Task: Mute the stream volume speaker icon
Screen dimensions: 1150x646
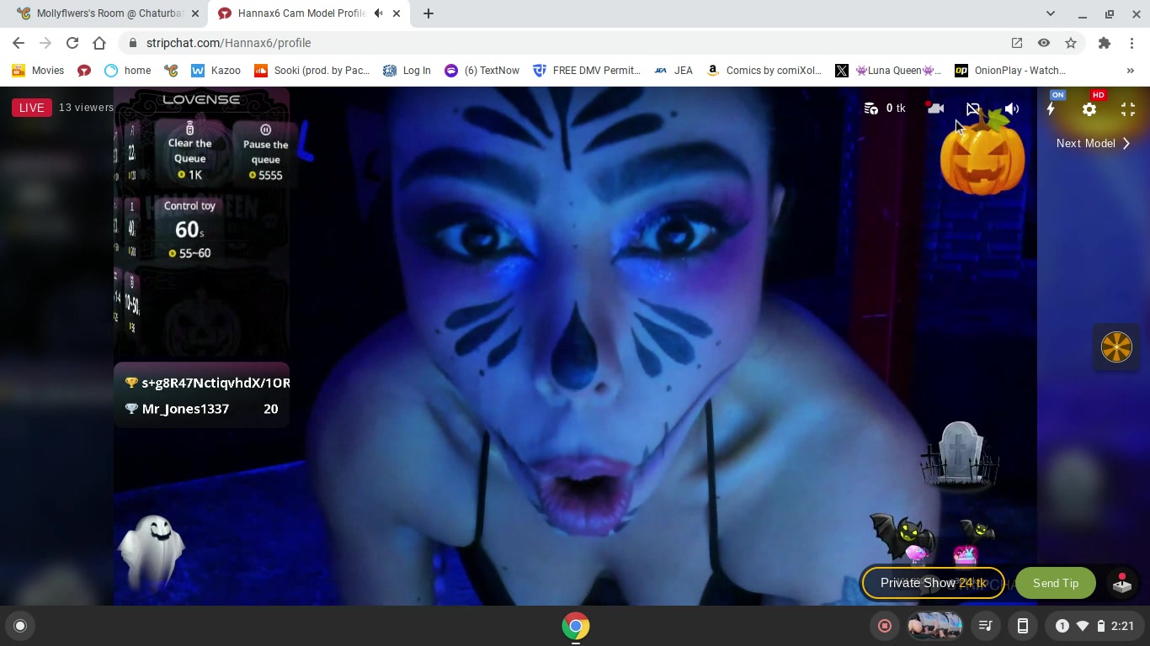Action: (x=1012, y=109)
